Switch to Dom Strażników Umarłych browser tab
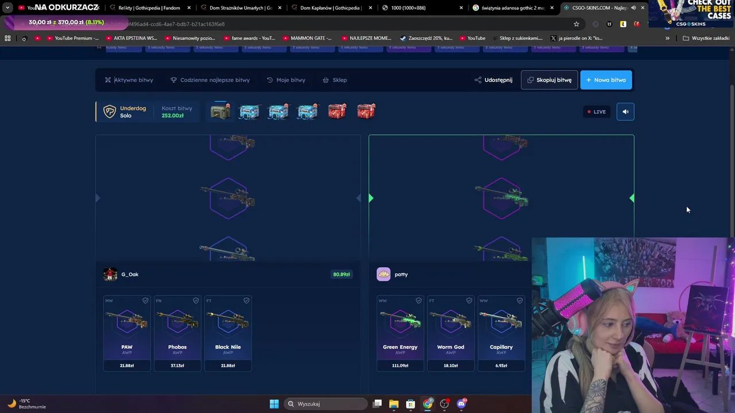The image size is (735, 413). coord(240,8)
